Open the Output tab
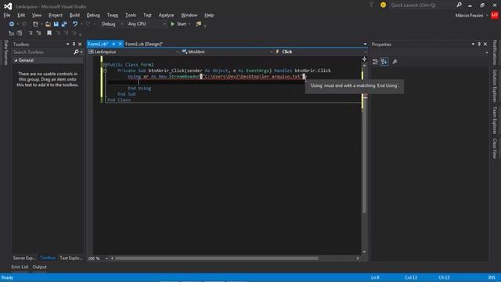Viewport: 501px width, 282px height. 40,267
